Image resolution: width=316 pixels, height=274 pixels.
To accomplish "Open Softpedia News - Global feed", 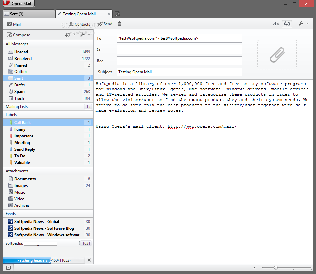I will pyautogui.click(x=48, y=221).
